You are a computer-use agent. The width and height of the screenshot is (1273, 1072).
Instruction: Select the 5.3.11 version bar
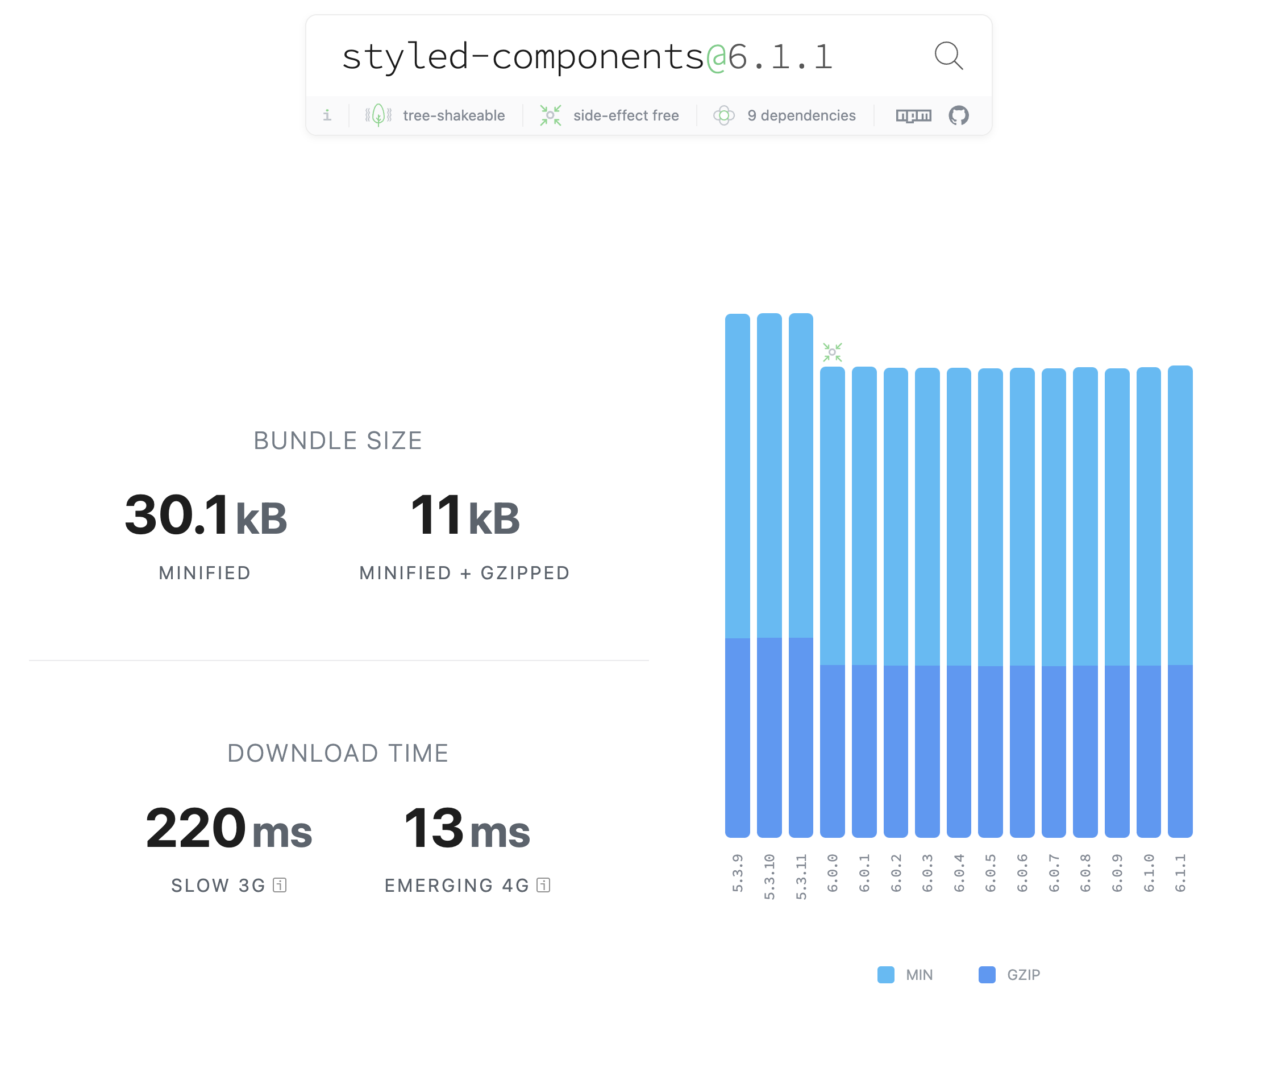click(x=800, y=575)
